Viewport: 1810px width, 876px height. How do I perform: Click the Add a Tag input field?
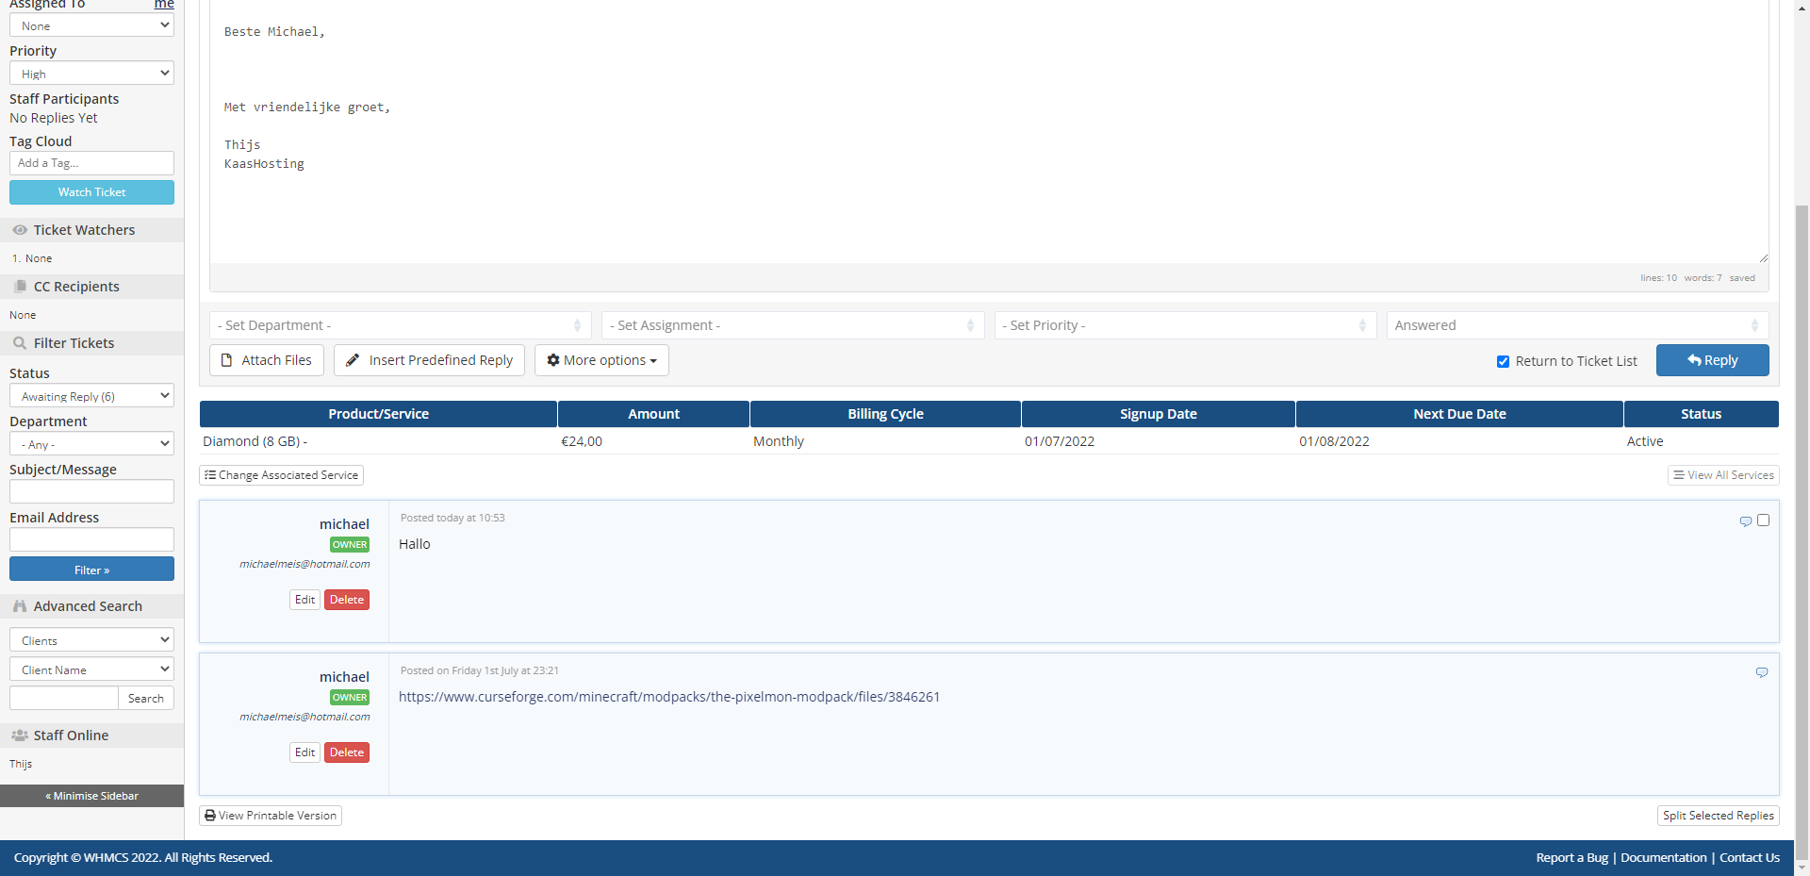pyautogui.click(x=91, y=163)
